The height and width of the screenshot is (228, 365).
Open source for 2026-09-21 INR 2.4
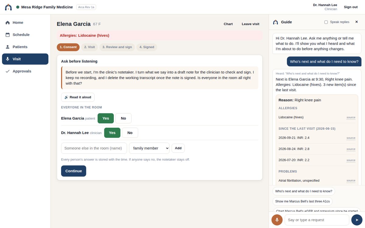tap(351, 138)
